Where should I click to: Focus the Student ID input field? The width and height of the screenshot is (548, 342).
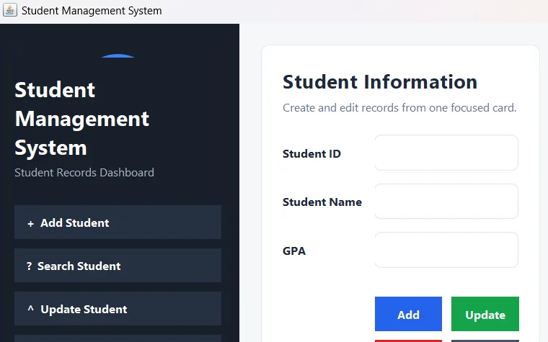pos(446,153)
